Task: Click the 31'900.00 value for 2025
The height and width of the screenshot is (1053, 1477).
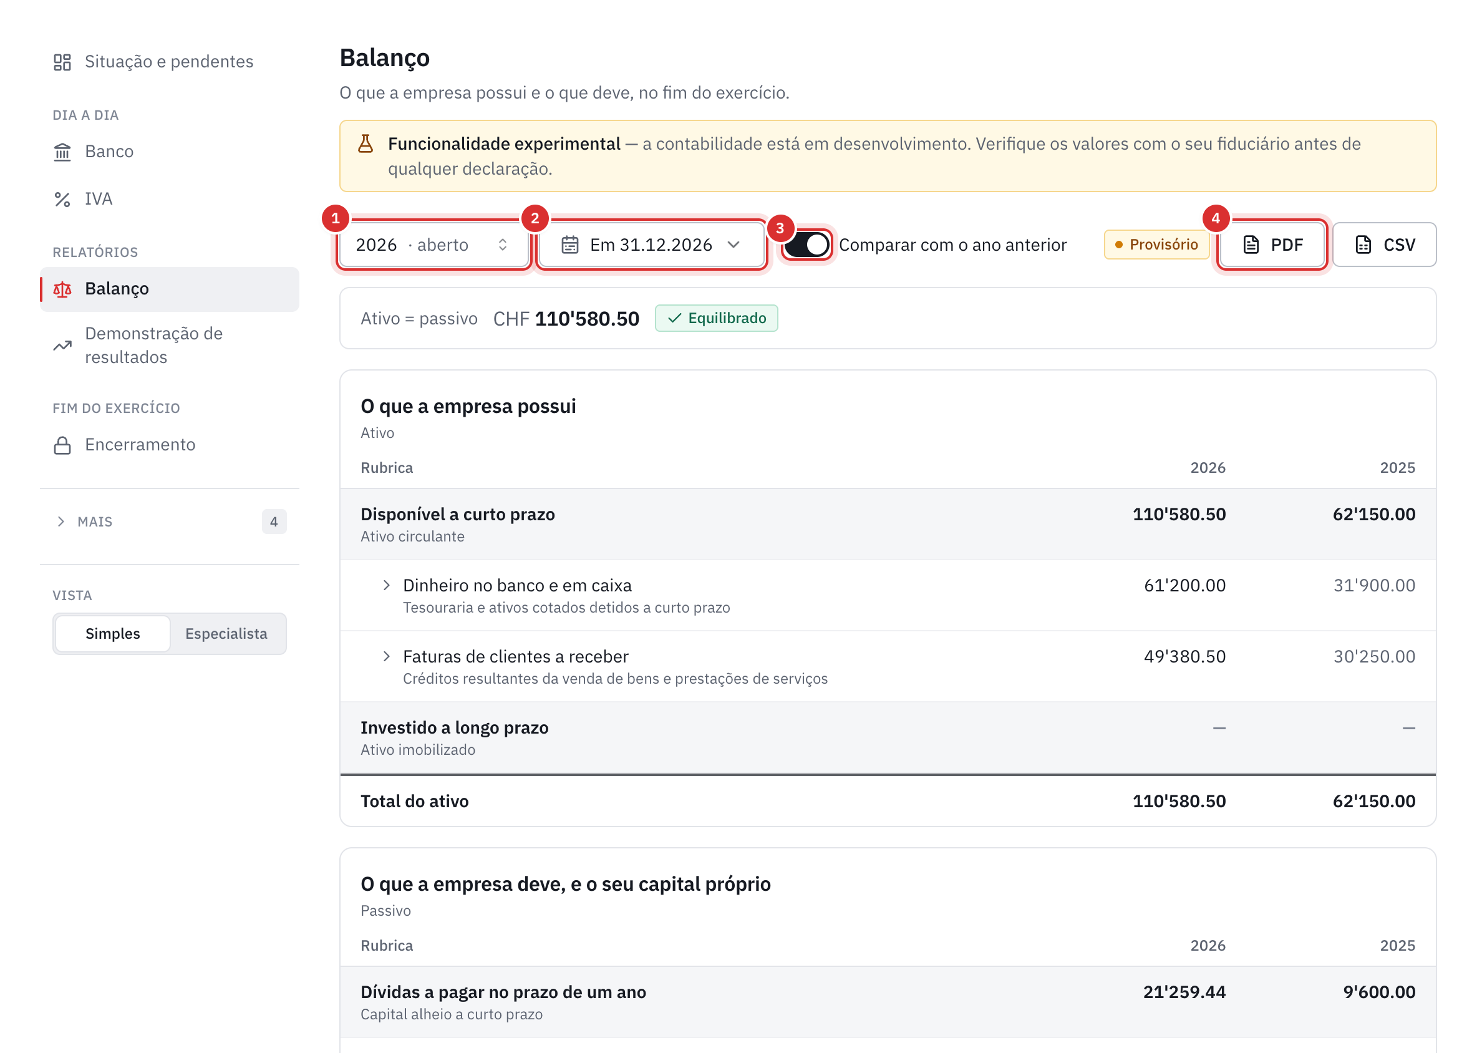Action: [1374, 586]
